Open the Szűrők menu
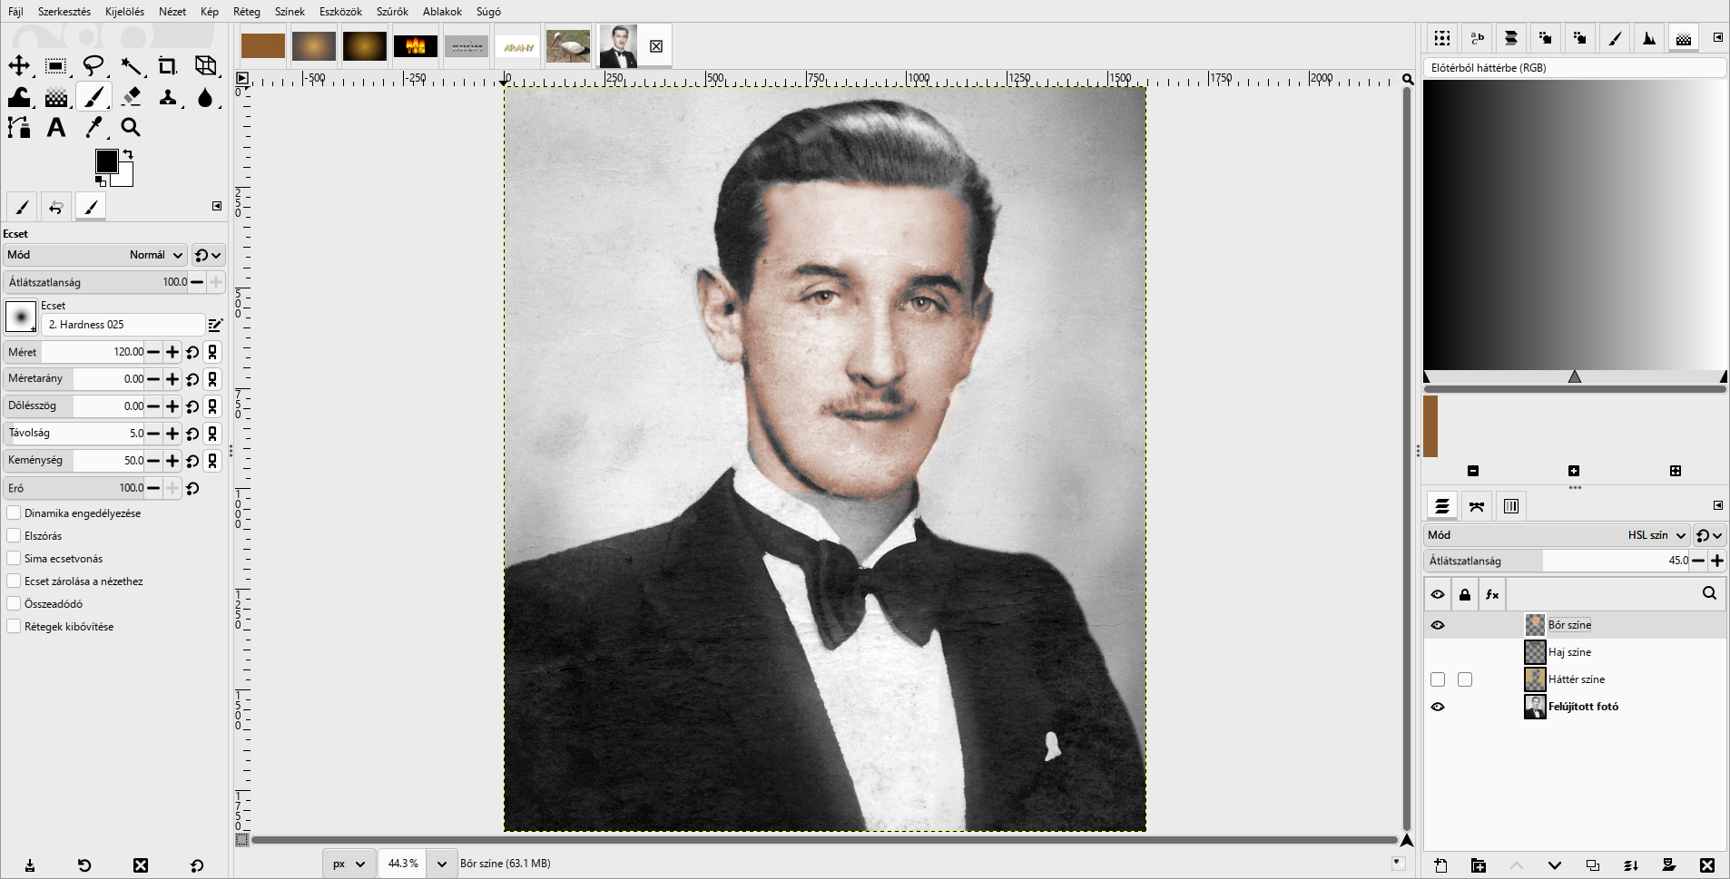 392,12
